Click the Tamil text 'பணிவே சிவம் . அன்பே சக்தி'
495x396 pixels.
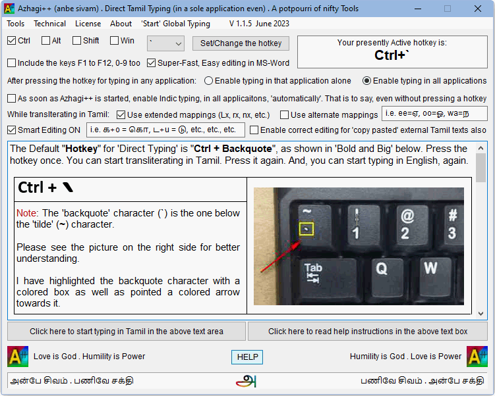click(x=422, y=381)
